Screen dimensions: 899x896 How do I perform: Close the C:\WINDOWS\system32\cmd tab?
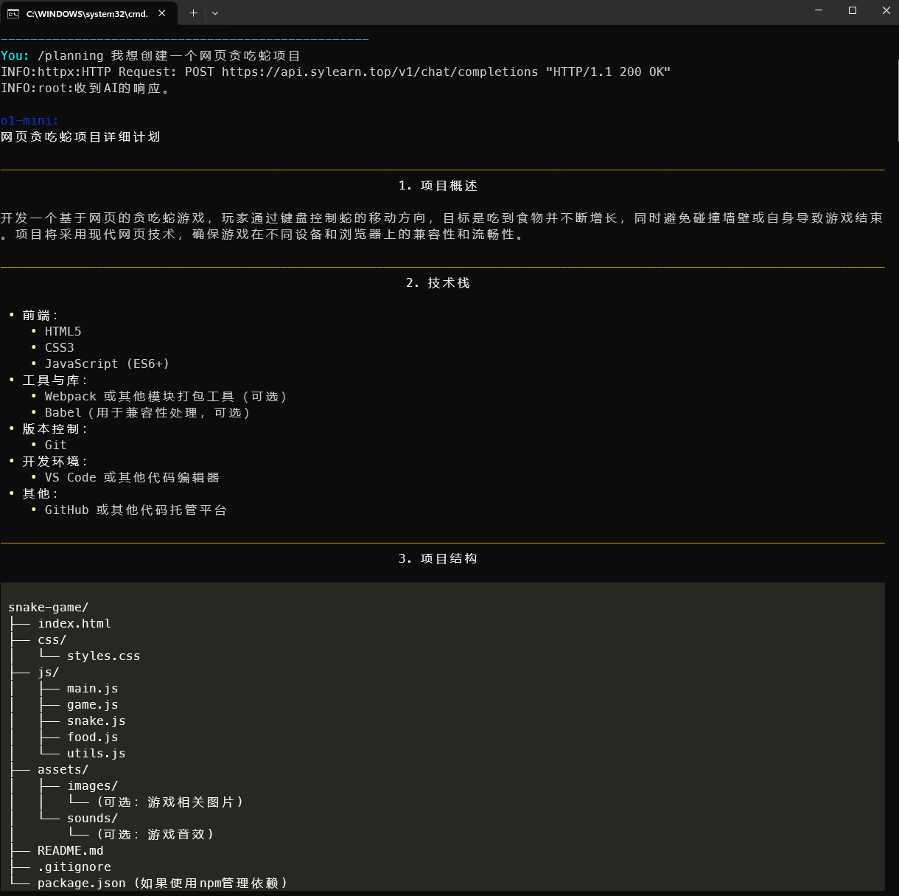coord(161,13)
